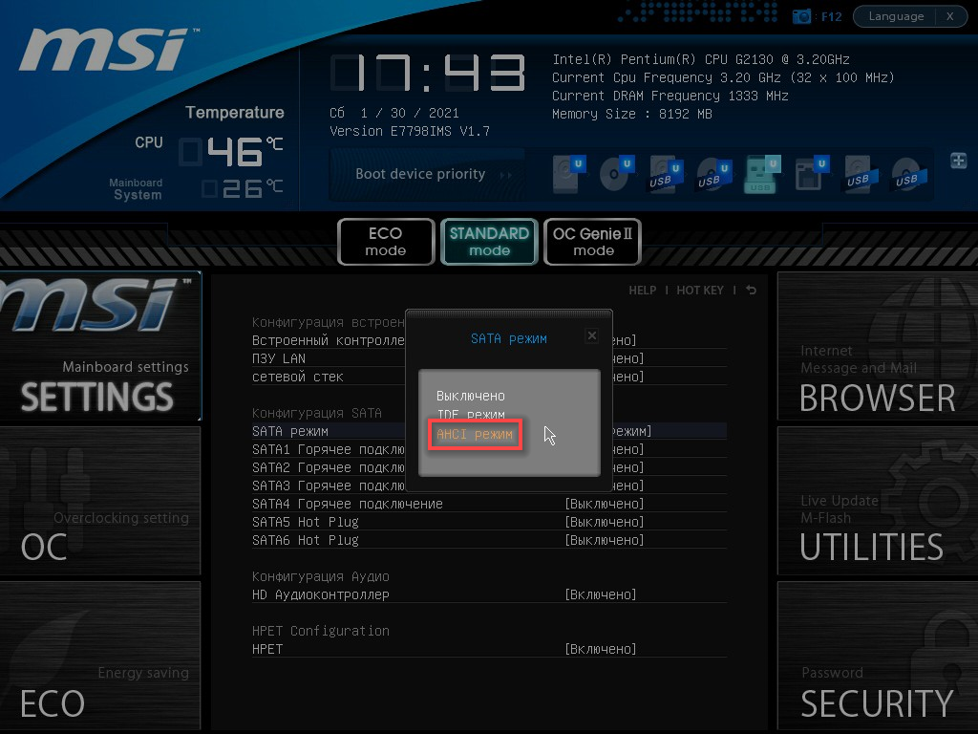Select the SATA режим setting row
The image size is (978, 734).
click(489, 431)
